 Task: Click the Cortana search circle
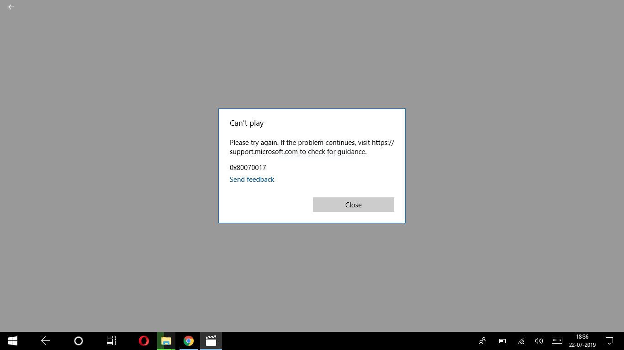78,340
